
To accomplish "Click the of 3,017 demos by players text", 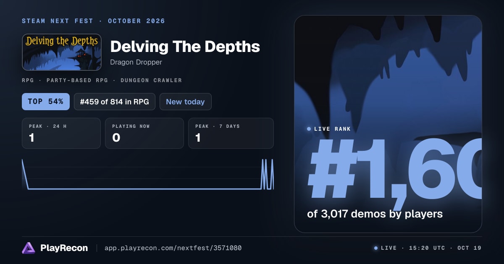I will (375, 214).
